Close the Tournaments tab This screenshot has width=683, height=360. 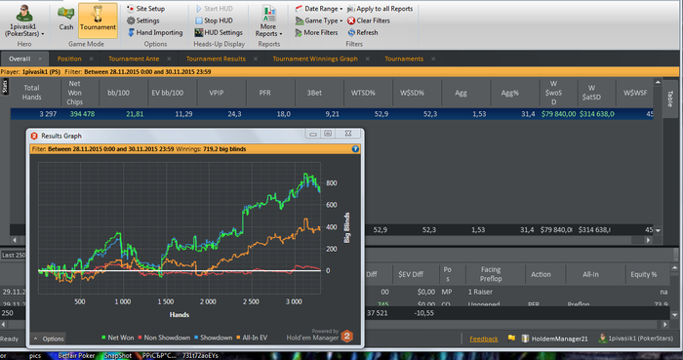(x=433, y=59)
